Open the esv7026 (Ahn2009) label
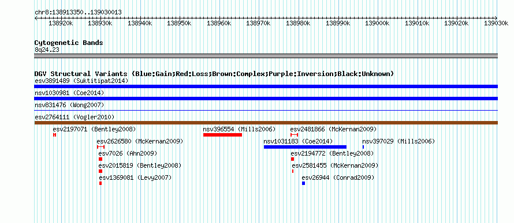This screenshot has width=514, height=223. (x=128, y=153)
